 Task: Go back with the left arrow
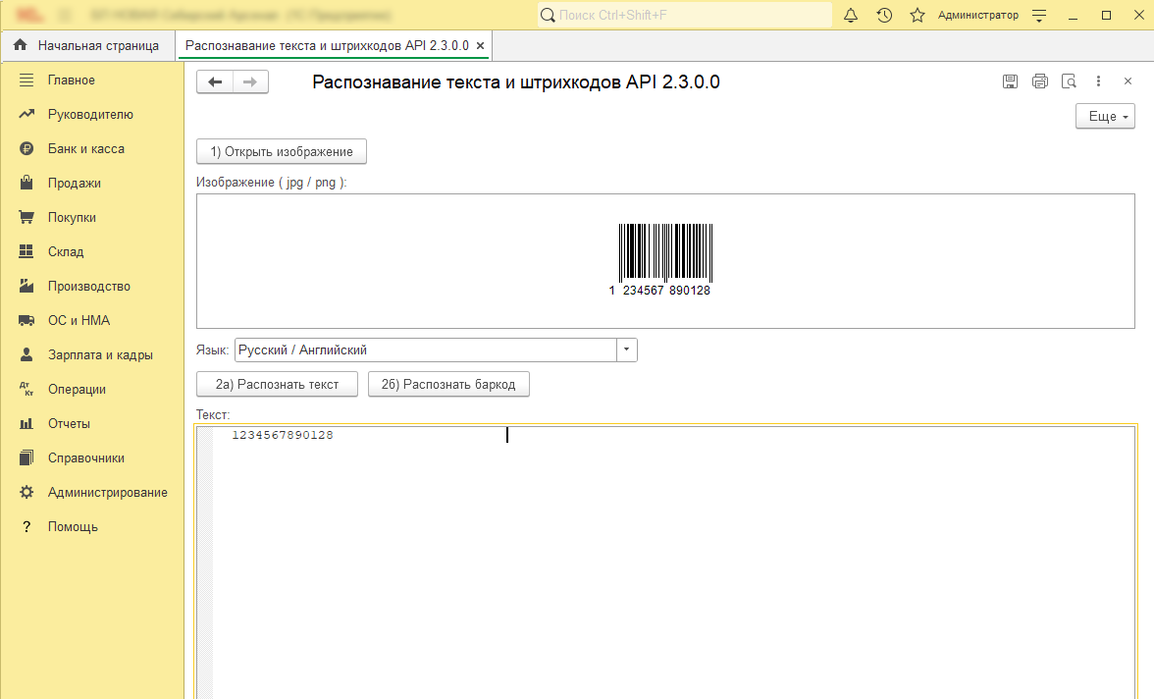215,81
